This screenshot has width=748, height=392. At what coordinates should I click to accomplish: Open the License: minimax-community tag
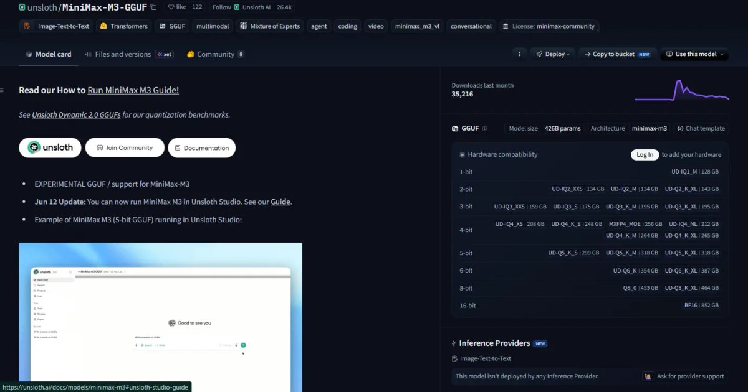(549, 26)
